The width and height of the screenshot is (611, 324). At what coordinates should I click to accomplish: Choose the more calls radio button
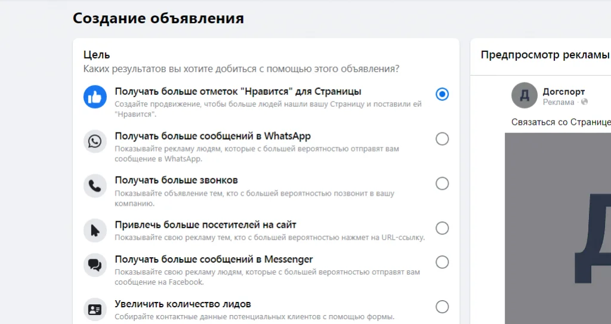click(442, 183)
